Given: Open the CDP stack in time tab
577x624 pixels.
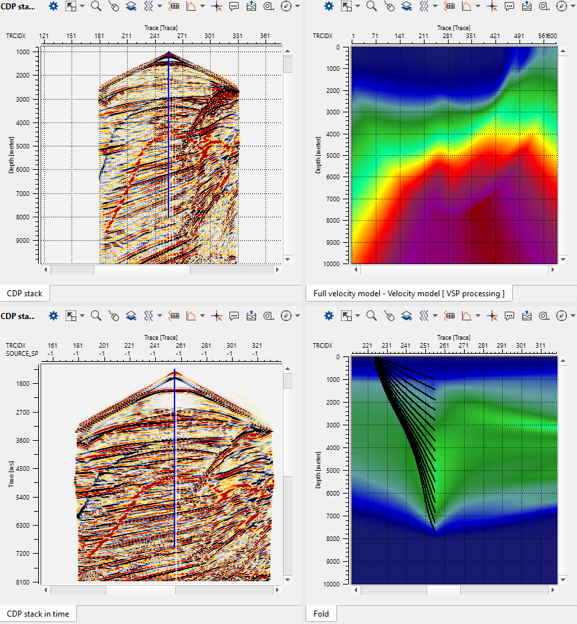Looking at the screenshot, I should (x=37, y=614).
